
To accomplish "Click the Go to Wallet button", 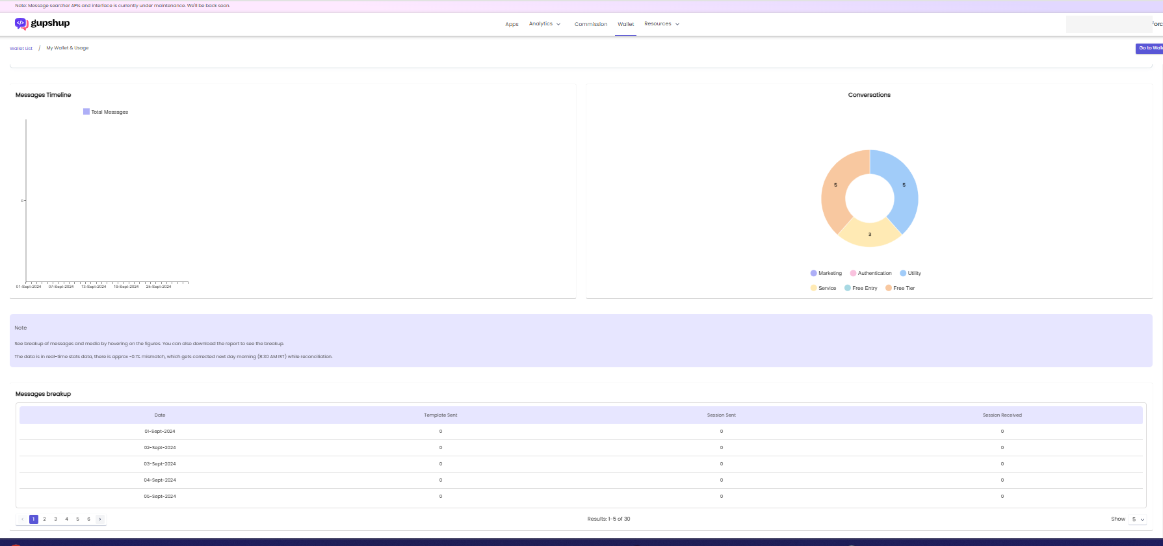I will (1149, 48).
